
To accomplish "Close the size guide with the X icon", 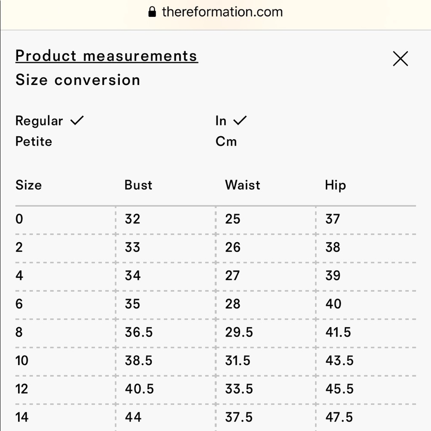I will click(x=400, y=59).
